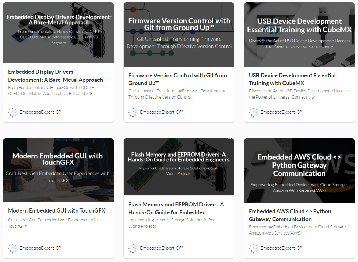Viewport: 358px width, 262px height.
Task: Open the USB Device Development course thumbnail
Action: click(299, 34)
